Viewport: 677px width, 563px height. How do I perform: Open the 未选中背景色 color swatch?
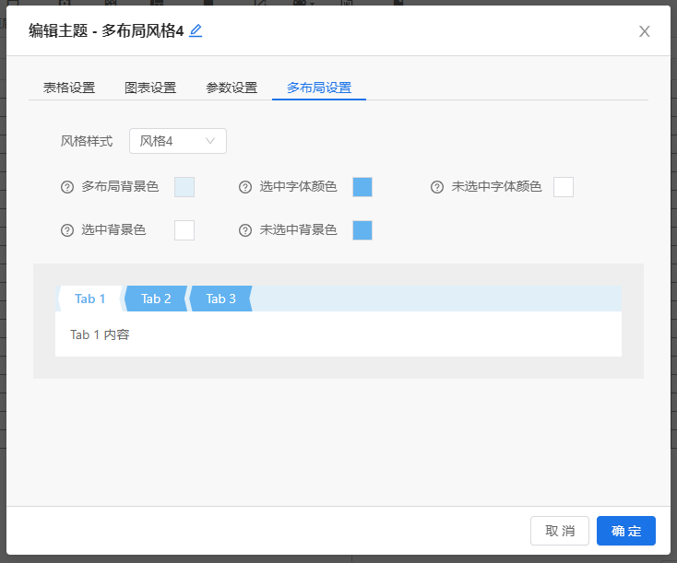click(x=362, y=230)
